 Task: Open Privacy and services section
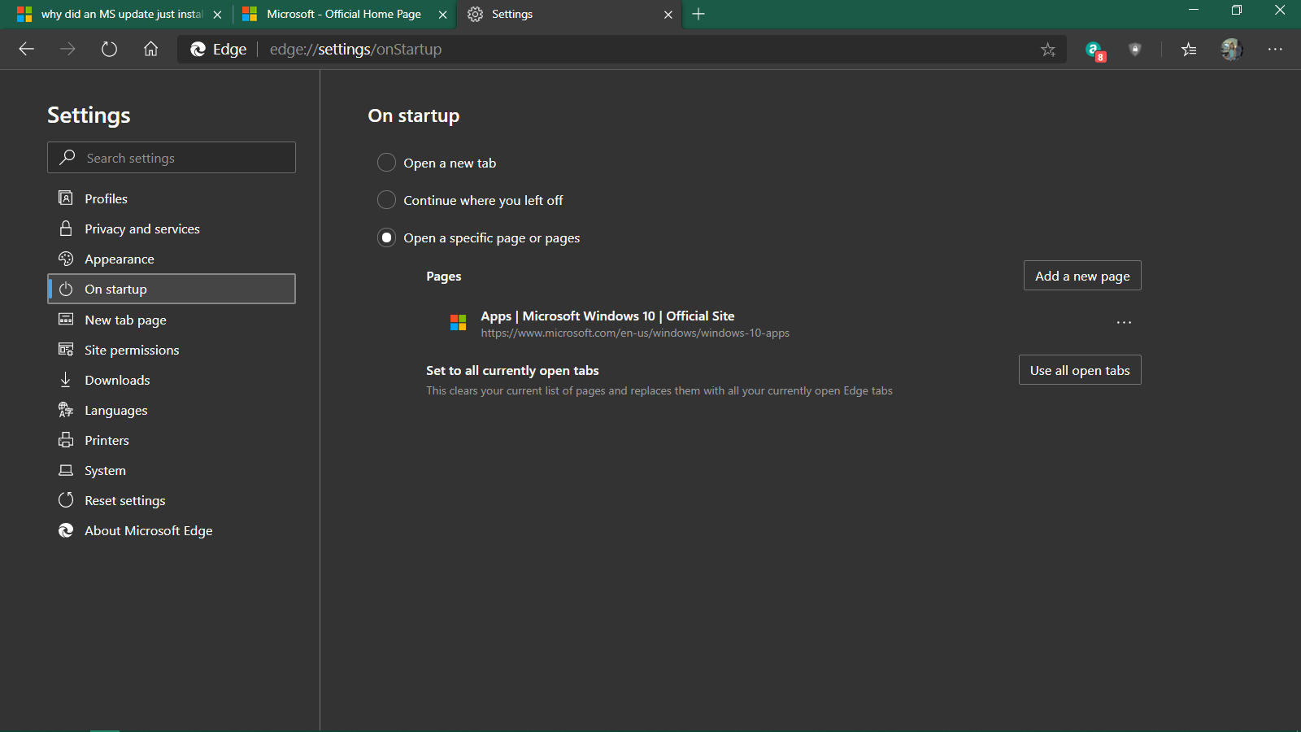(172, 229)
